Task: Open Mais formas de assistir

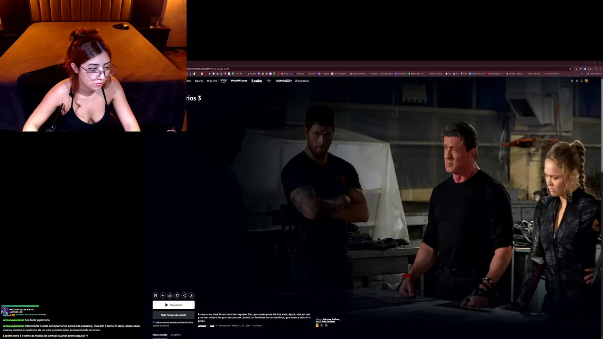Action: click(173, 315)
